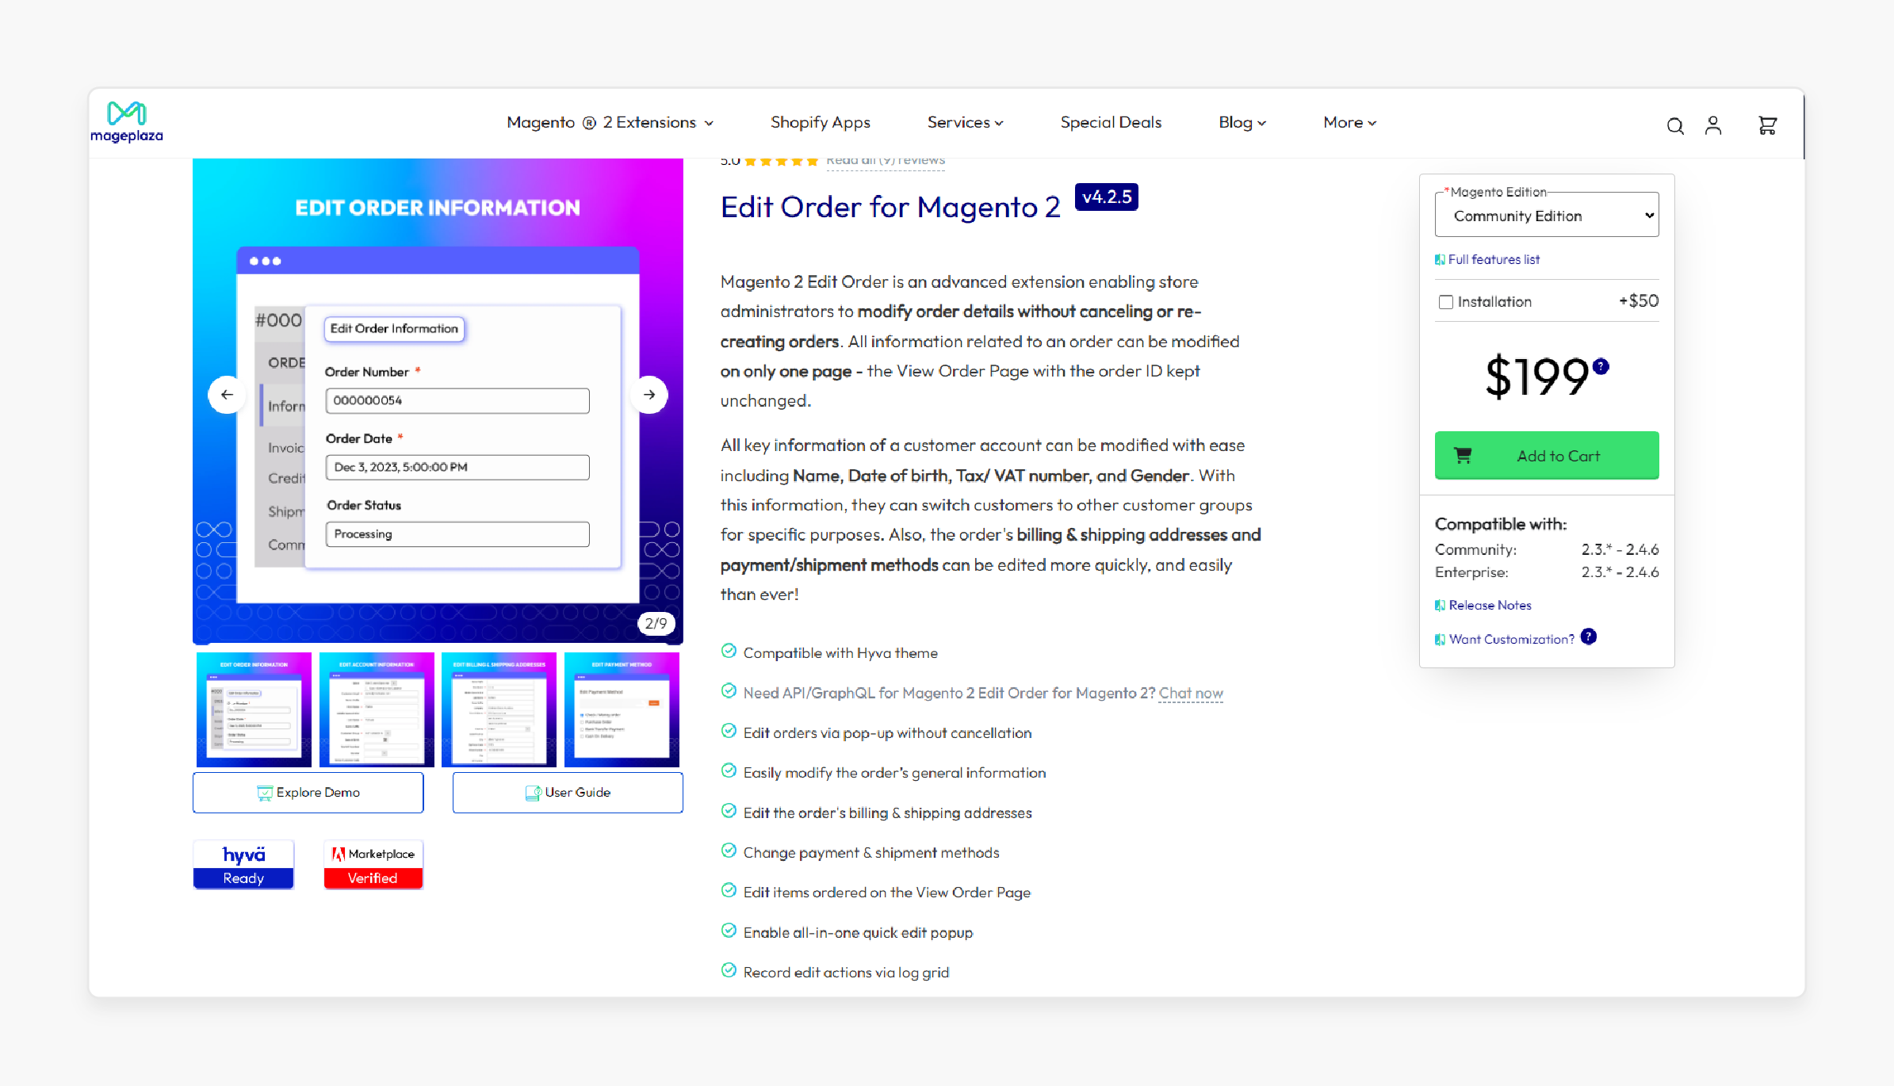Image resolution: width=1894 pixels, height=1086 pixels.
Task: Click the Release Notes link
Action: [1490, 605]
